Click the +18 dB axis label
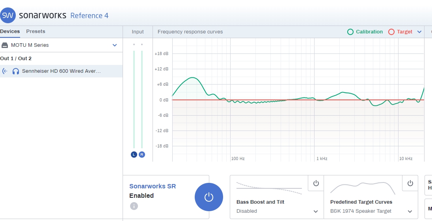432x221 pixels. pyautogui.click(x=162, y=53)
